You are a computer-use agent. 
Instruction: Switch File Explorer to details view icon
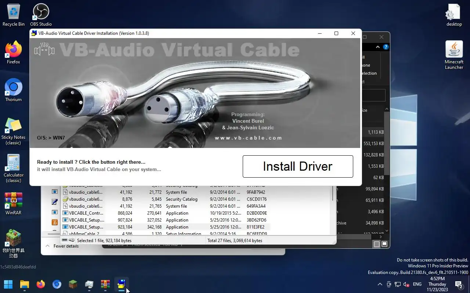(x=377, y=244)
